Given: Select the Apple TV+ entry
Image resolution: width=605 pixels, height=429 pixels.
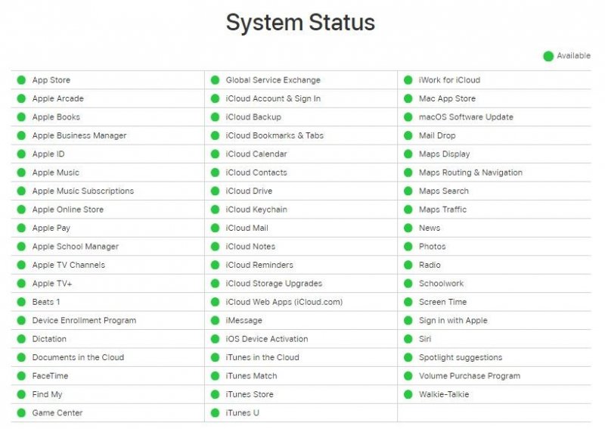Looking at the screenshot, I should [x=52, y=284].
